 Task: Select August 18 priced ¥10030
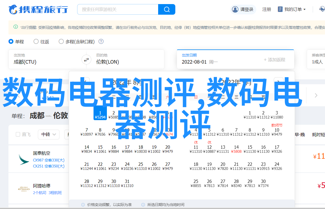pos(140,149)
